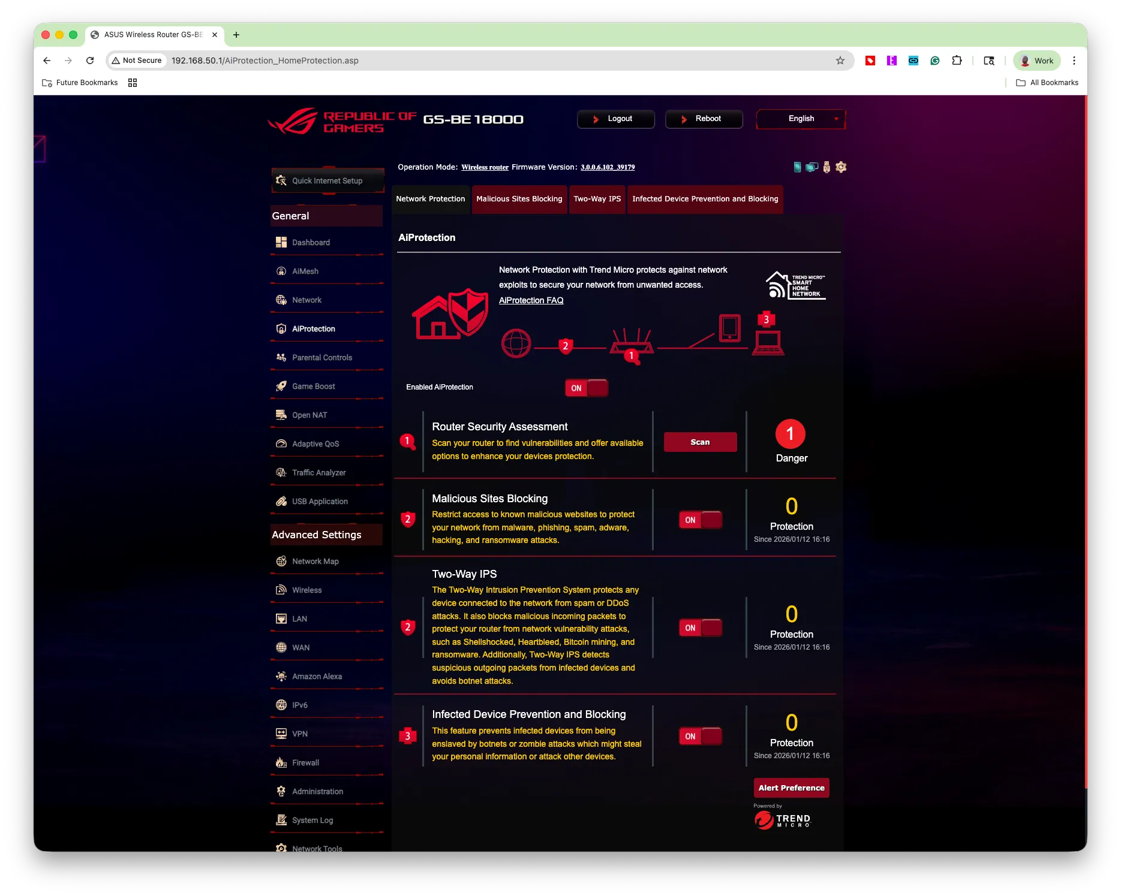Expand the All Bookmarks folder

pyautogui.click(x=1047, y=83)
